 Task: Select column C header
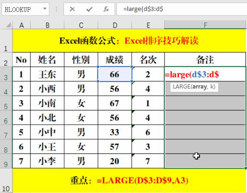coord(81,25)
